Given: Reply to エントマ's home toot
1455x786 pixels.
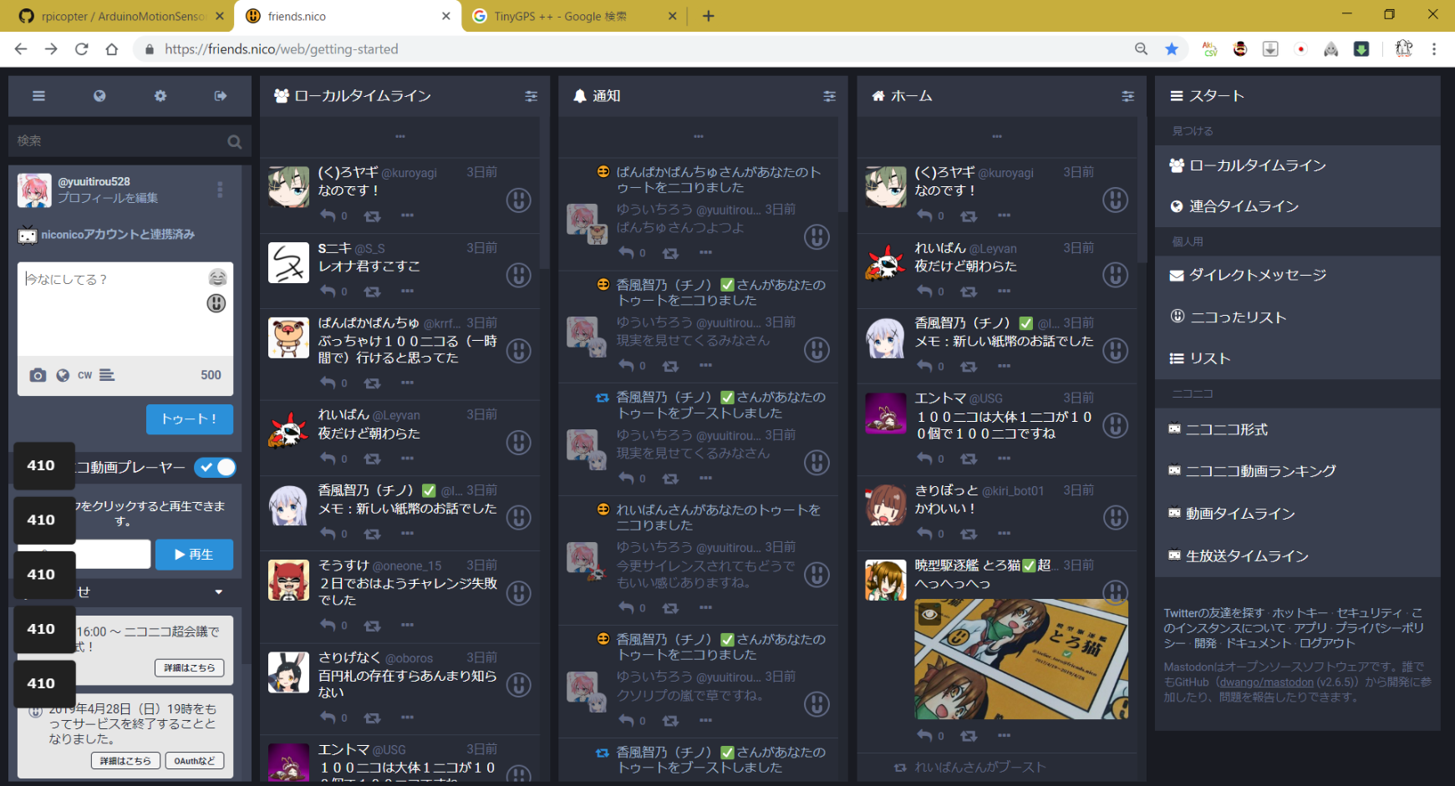Looking at the screenshot, I should click(924, 459).
